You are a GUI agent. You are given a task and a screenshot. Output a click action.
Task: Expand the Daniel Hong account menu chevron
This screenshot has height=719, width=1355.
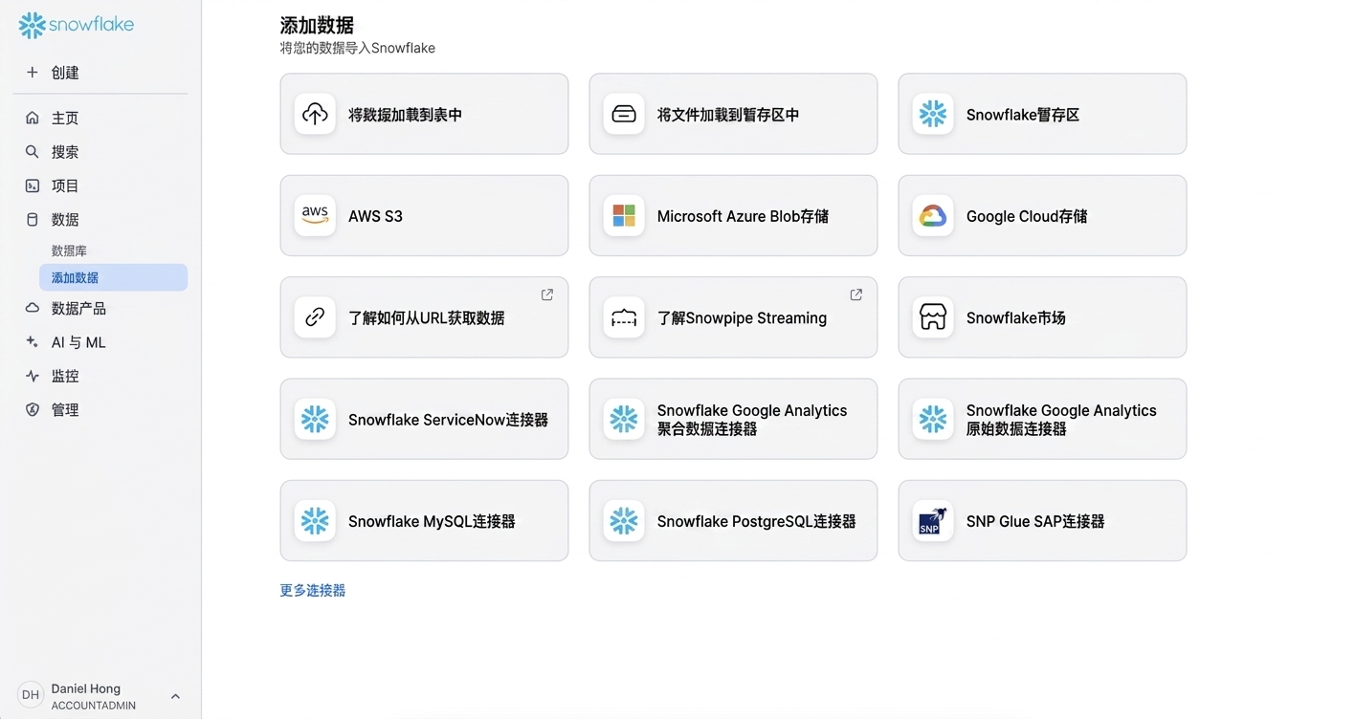point(175,696)
